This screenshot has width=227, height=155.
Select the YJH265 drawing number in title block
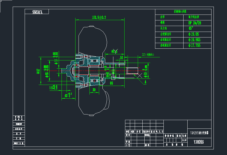[x=199, y=142]
